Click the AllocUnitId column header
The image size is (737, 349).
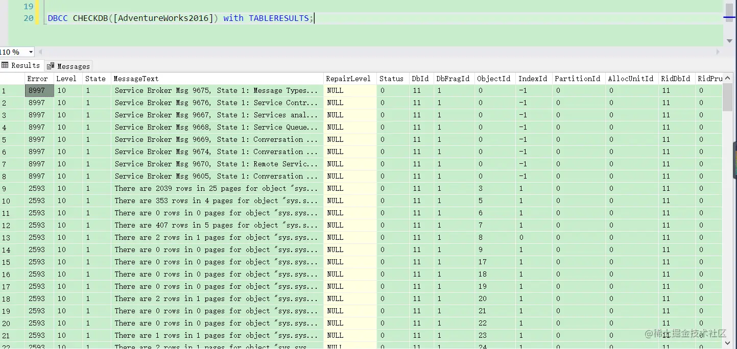point(631,79)
